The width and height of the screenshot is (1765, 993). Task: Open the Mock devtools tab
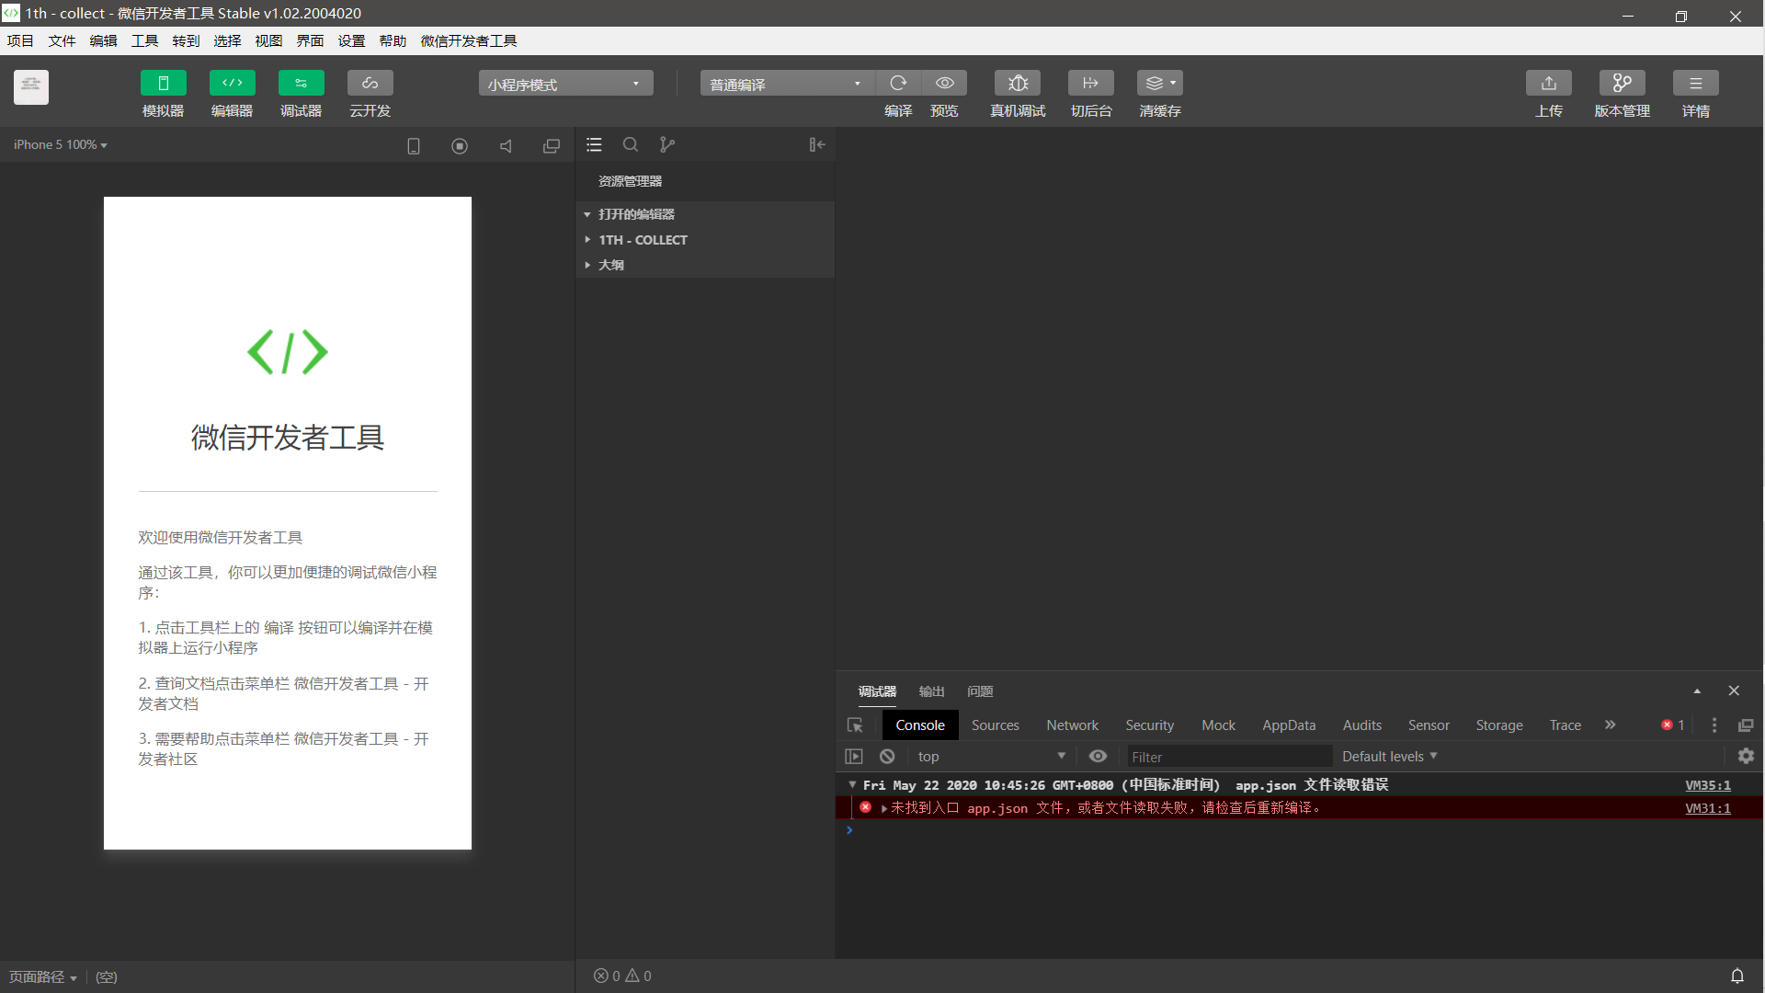pos(1219,725)
